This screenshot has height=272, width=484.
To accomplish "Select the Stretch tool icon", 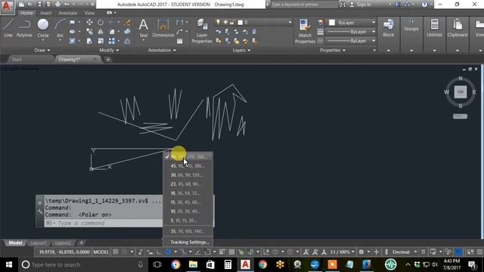I will pyautogui.click(x=89, y=41).
